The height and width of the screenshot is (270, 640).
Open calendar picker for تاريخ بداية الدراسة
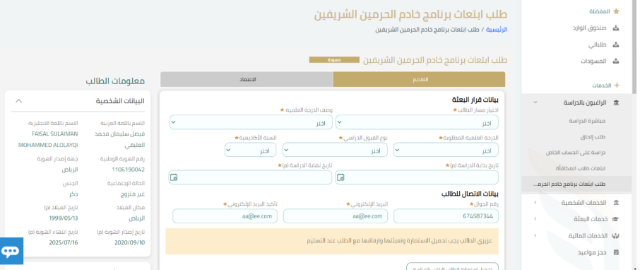(340, 177)
